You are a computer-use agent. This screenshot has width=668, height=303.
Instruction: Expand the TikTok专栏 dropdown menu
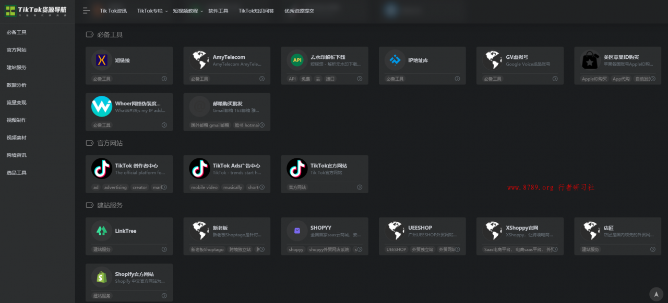(152, 10)
